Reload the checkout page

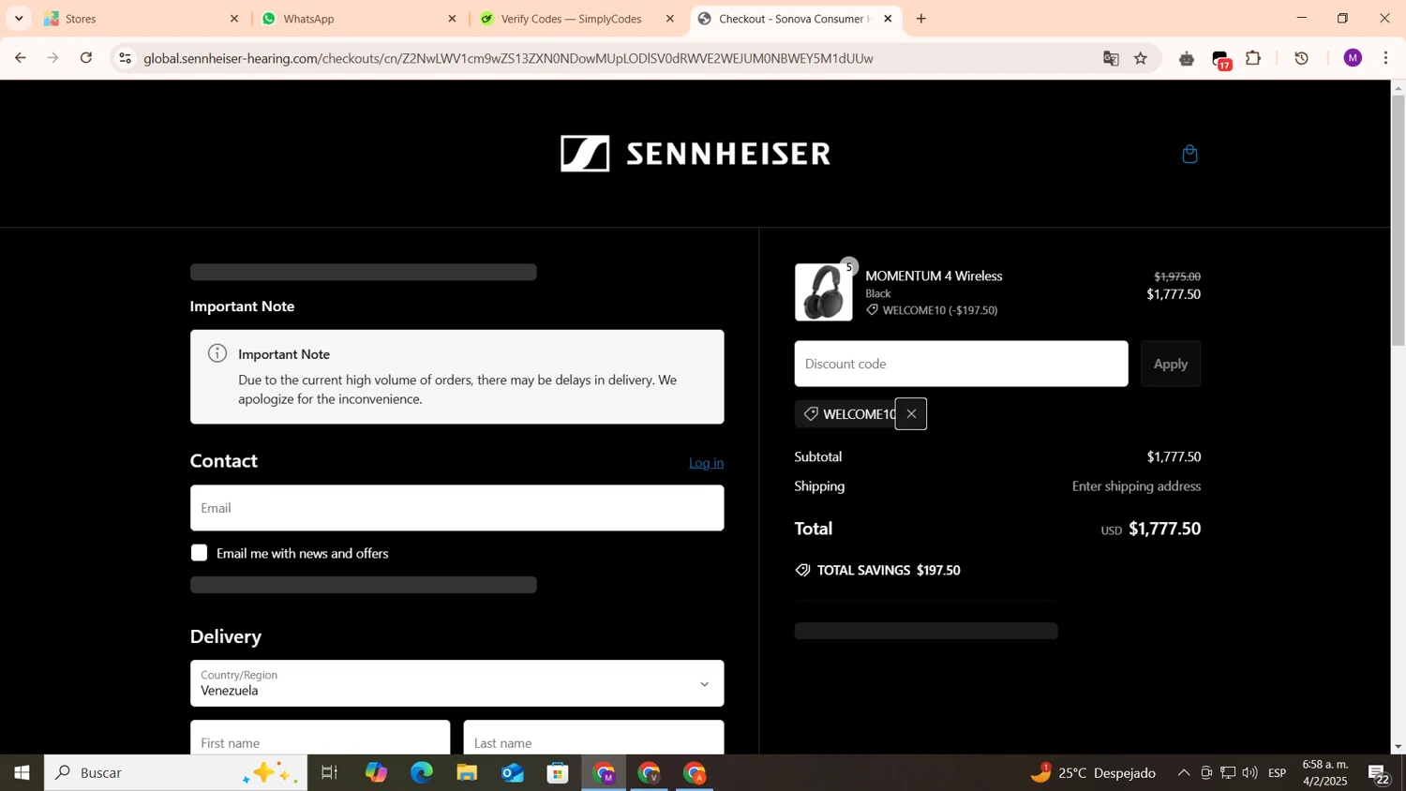click(86, 58)
